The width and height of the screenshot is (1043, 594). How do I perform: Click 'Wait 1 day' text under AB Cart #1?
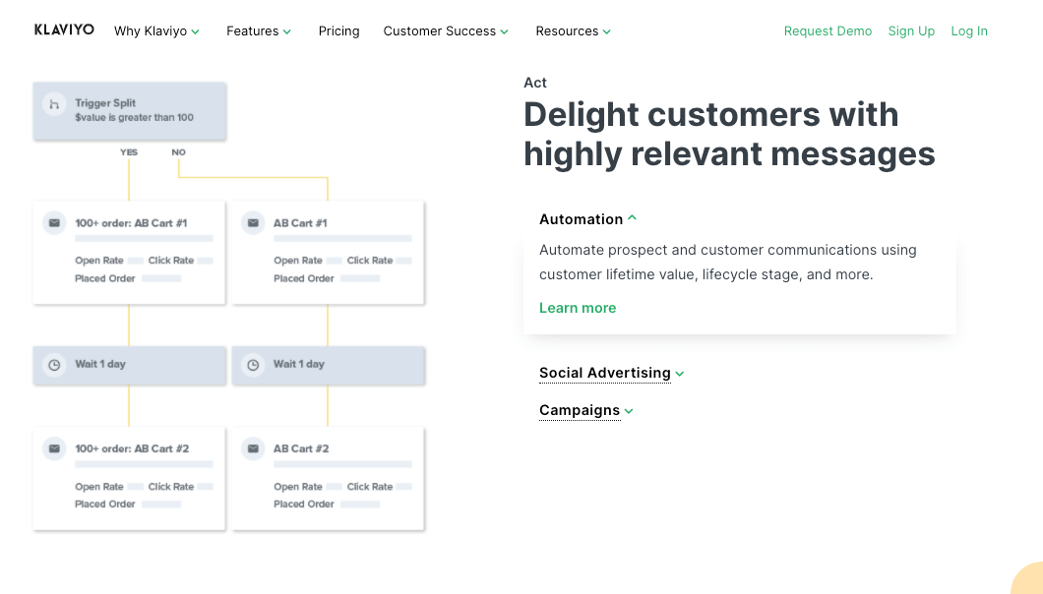pos(299,364)
